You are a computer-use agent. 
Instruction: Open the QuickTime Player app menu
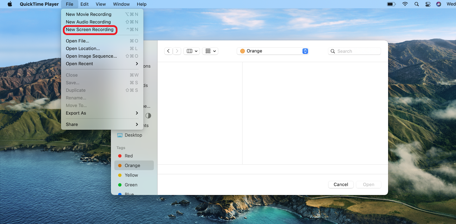(39, 4)
